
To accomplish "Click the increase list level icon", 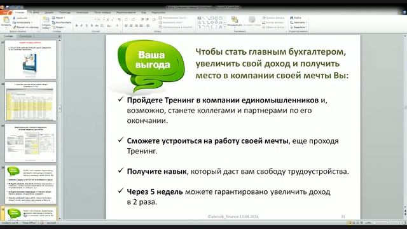I will coord(147,20).
